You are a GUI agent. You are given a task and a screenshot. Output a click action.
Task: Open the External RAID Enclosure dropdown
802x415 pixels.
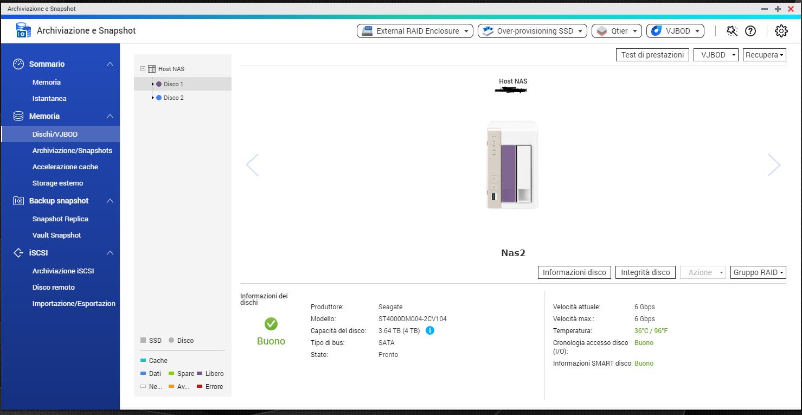pos(415,31)
